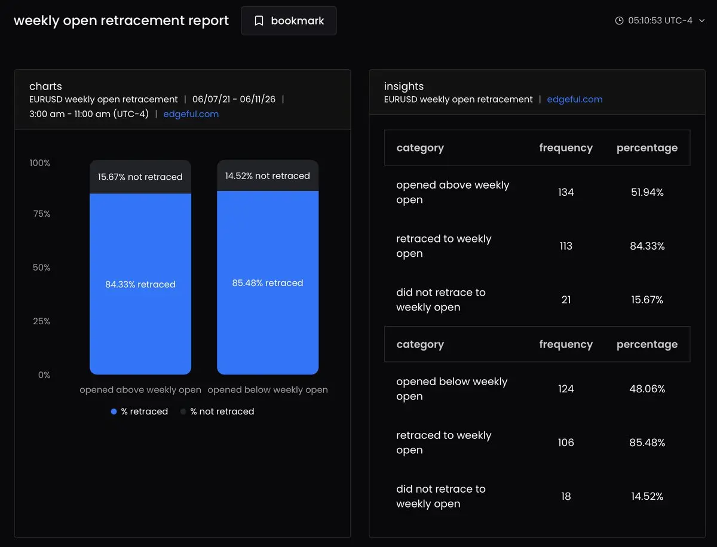Open edgeful.com link in charts panel

pyautogui.click(x=191, y=114)
